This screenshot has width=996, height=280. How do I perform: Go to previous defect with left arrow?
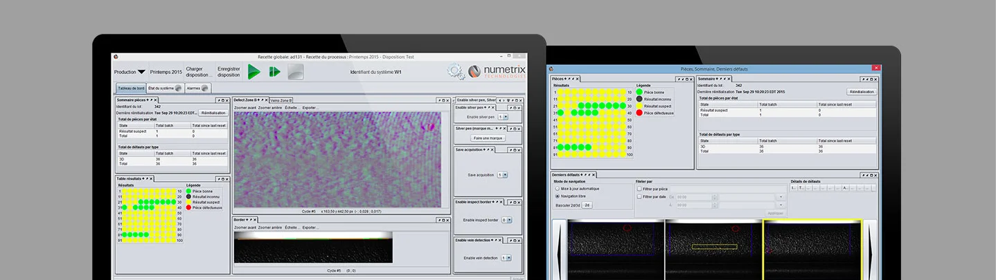[x=558, y=249]
